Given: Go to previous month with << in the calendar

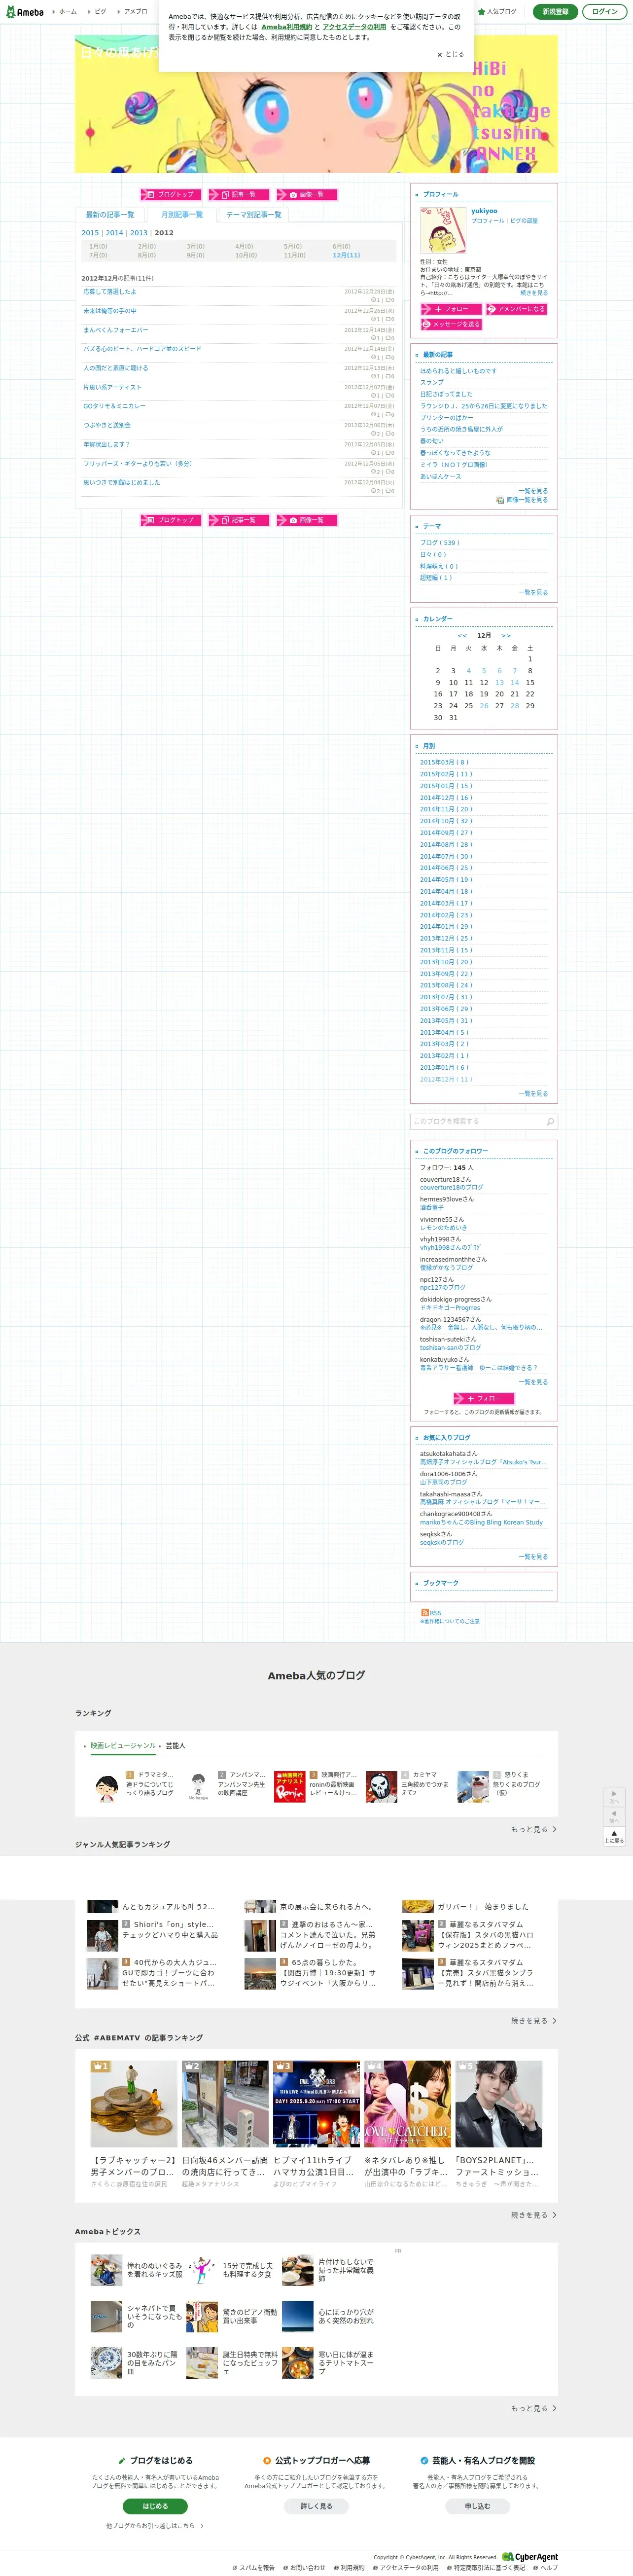Looking at the screenshot, I should pyautogui.click(x=462, y=636).
